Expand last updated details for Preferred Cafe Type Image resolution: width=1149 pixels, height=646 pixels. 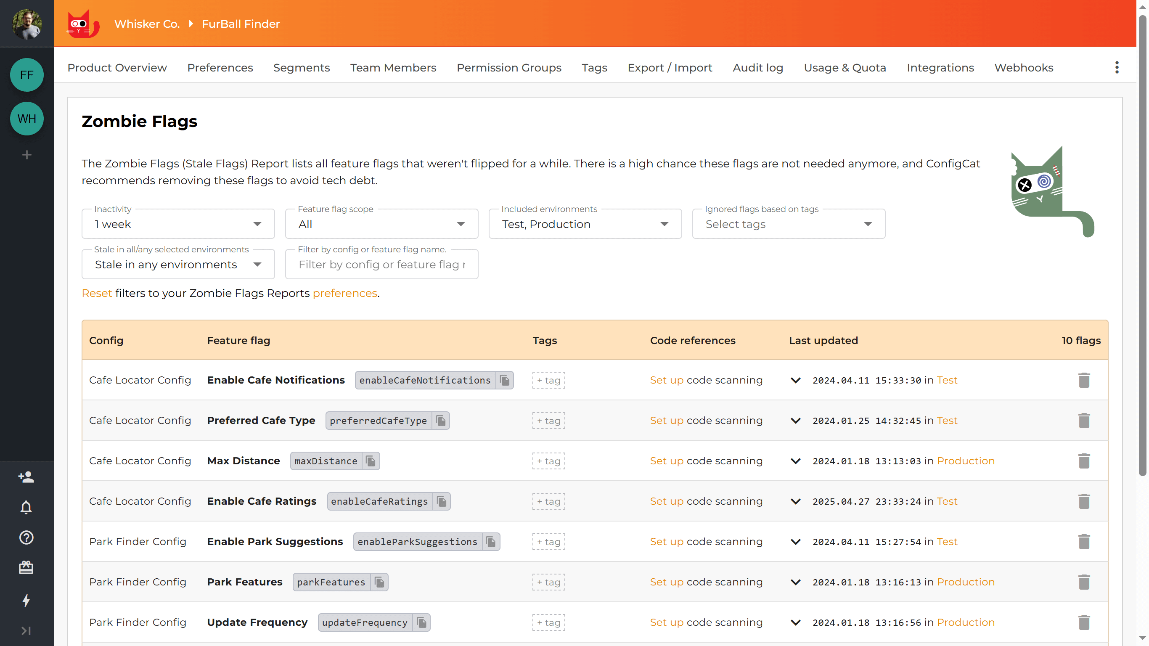coord(795,421)
